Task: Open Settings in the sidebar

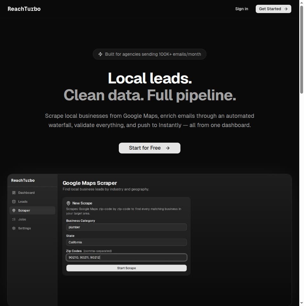Action: [x=32, y=228]
